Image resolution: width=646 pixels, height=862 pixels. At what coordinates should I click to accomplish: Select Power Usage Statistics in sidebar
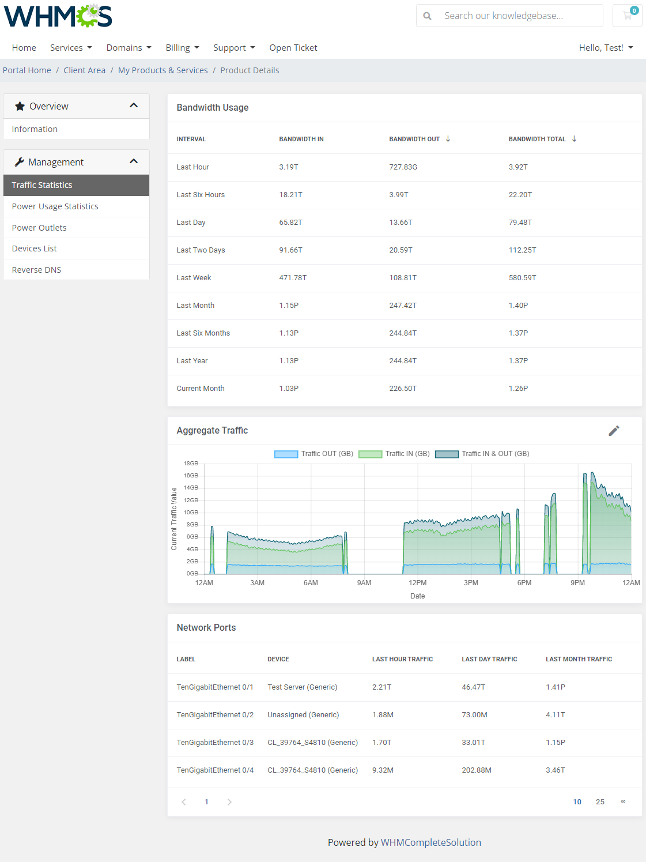click(x=76, y=206)
